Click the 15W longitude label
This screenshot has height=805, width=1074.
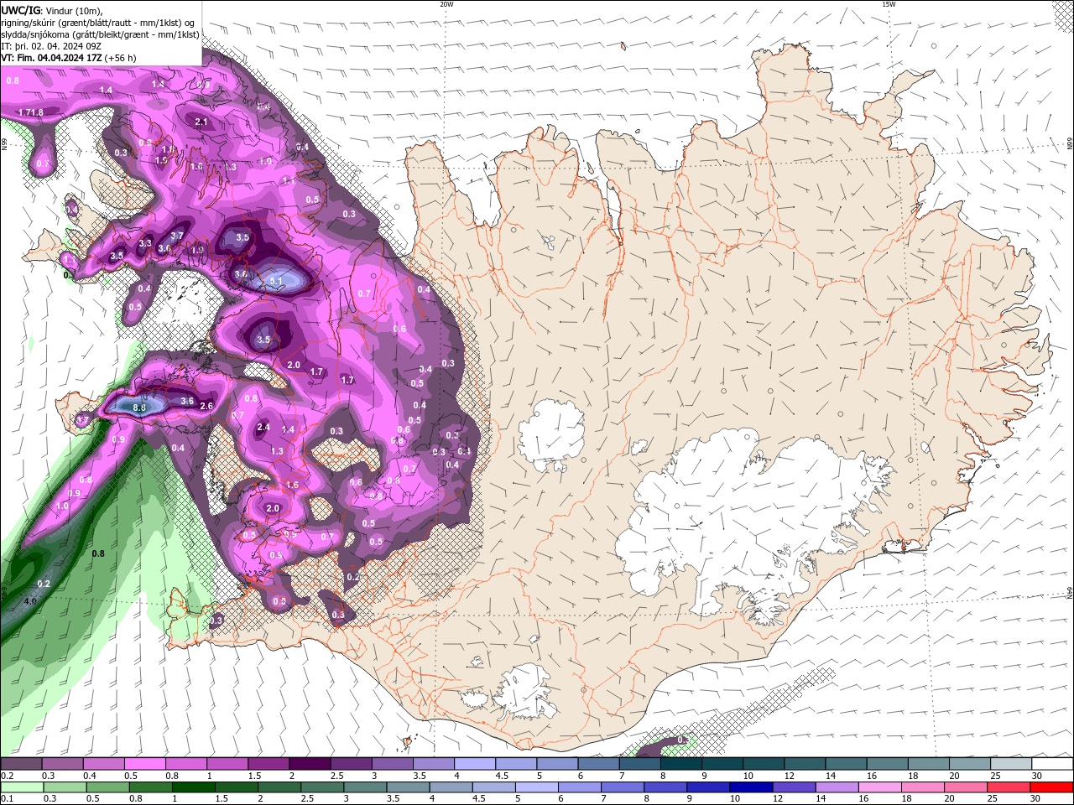889,4
